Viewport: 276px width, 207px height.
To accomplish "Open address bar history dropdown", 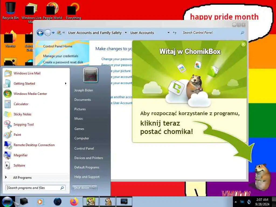I will pyautogui.click(x=168, y=33).
